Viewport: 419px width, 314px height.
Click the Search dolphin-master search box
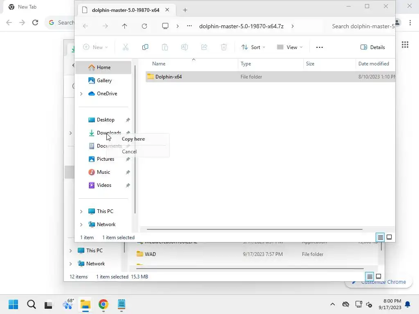(x=363, y=26)
